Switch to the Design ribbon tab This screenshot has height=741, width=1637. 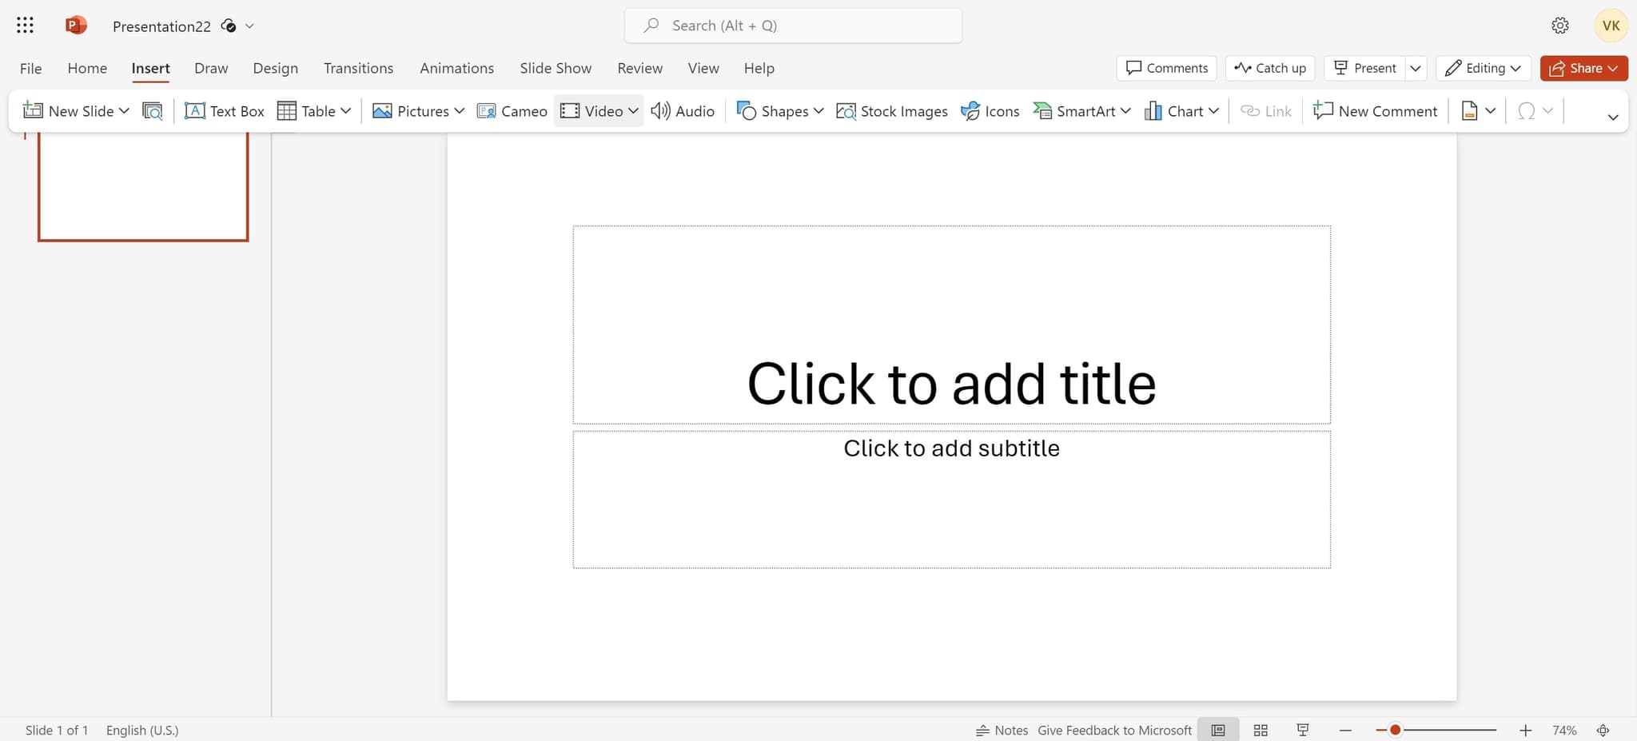pyautogui.click(x=275, y=68)
